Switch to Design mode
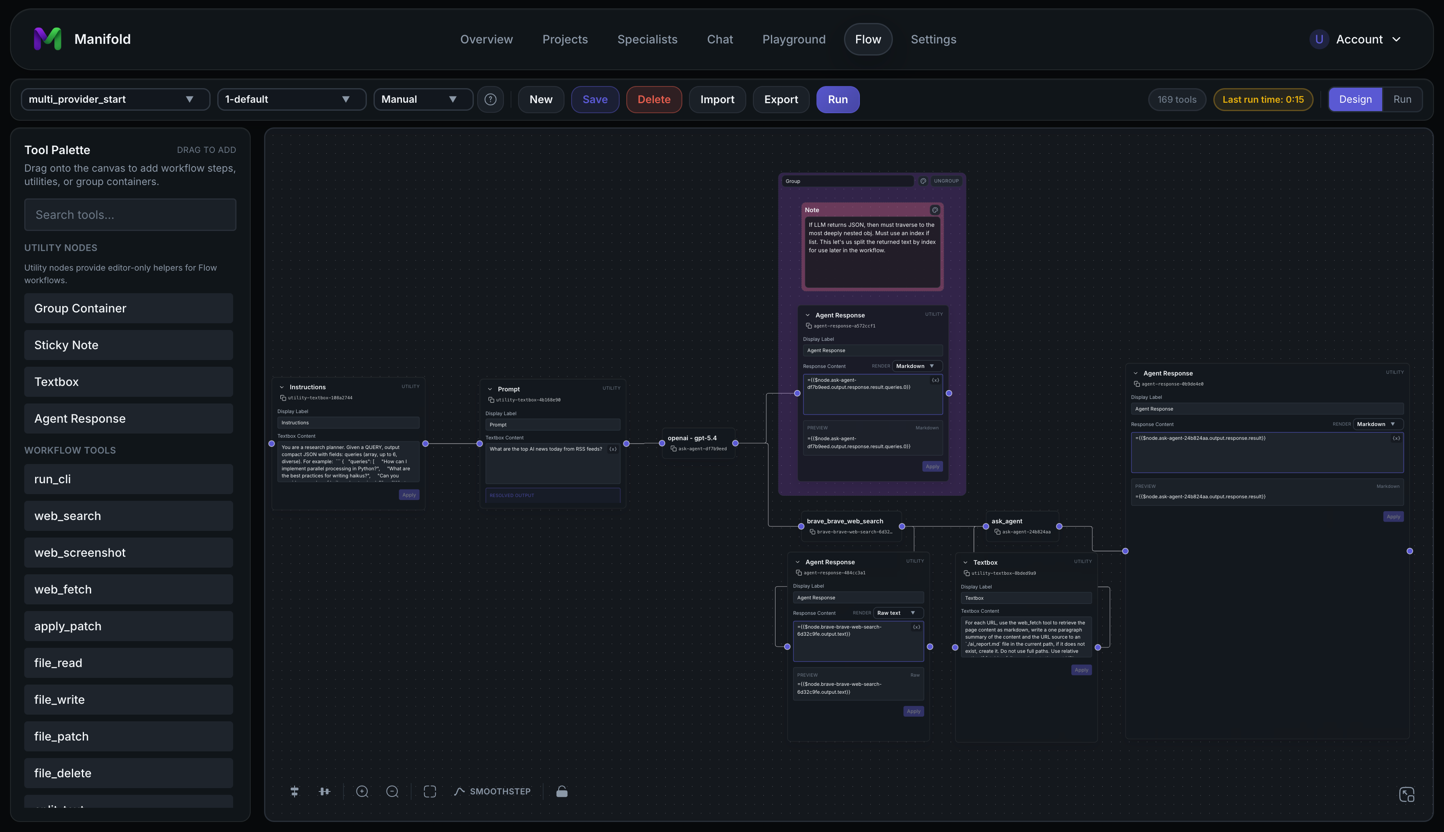The height and width of the screenshot is (832, 1444). 1355,99
